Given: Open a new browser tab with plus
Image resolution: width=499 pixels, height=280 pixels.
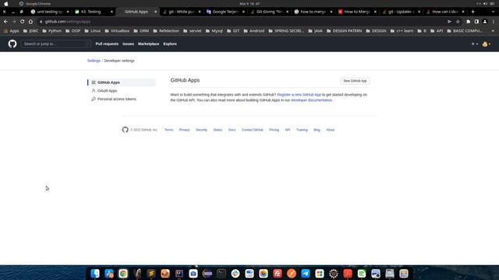Looking at the screenshot, I should (x=473, y=12).
